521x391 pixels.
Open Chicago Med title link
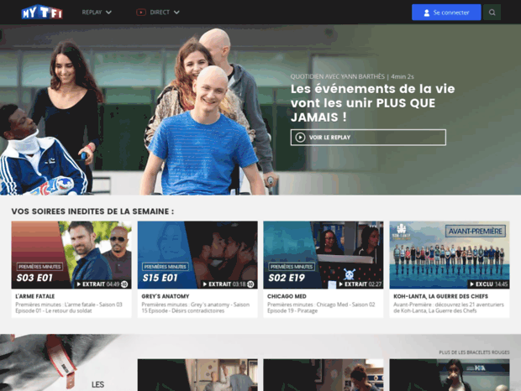(x=287, y=296)
